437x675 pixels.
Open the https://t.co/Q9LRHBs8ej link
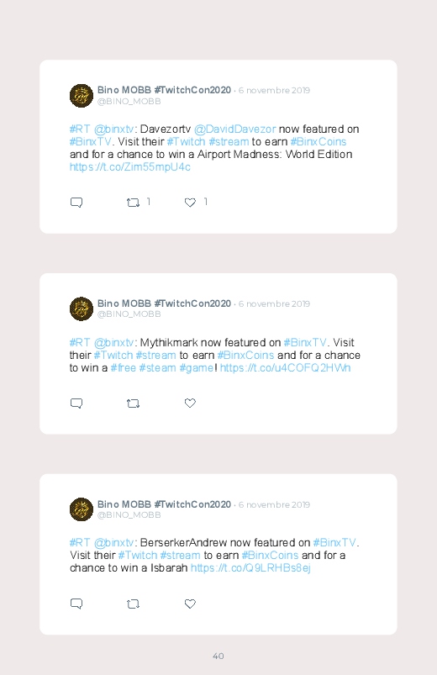click(x=250, y=568)
